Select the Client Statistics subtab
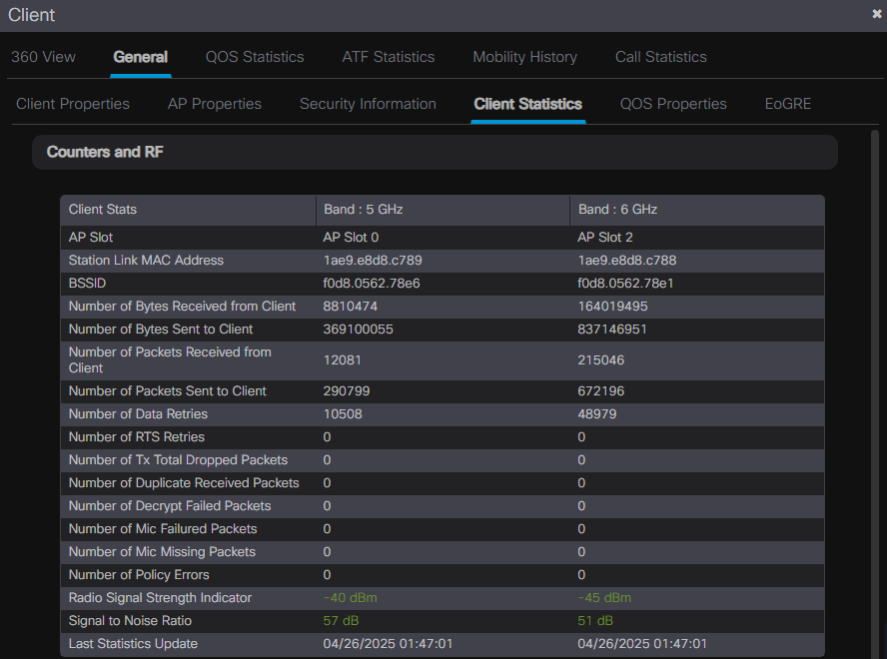 pos(527,104)
